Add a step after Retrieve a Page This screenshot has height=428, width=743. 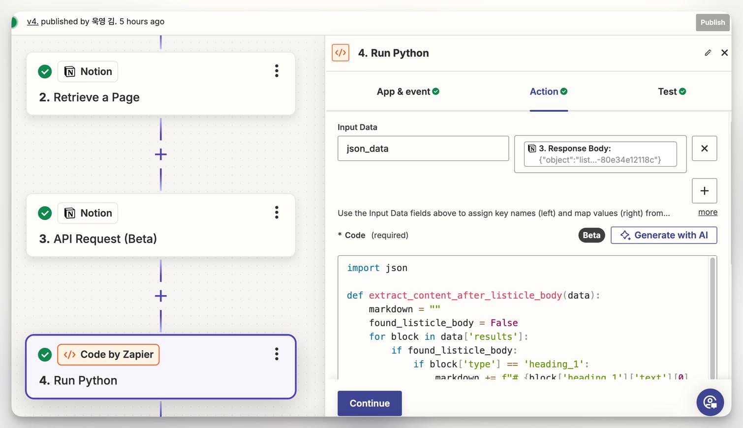click(161, 154)
